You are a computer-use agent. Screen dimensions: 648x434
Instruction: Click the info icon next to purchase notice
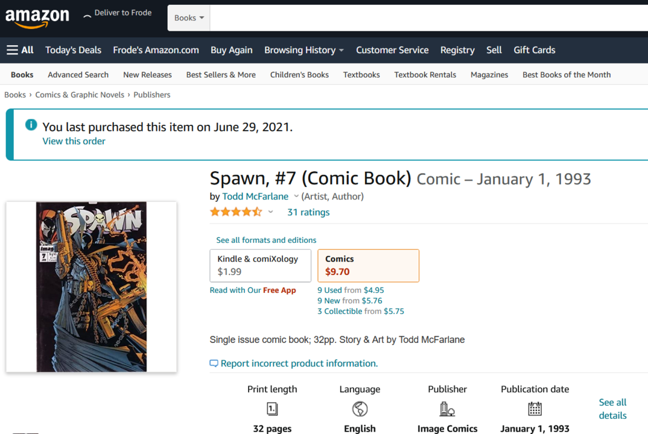coord(31,124)
